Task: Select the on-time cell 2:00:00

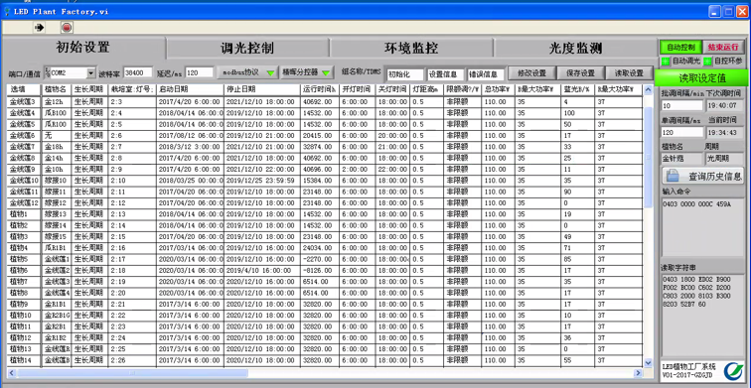Action: pos(358,169)
